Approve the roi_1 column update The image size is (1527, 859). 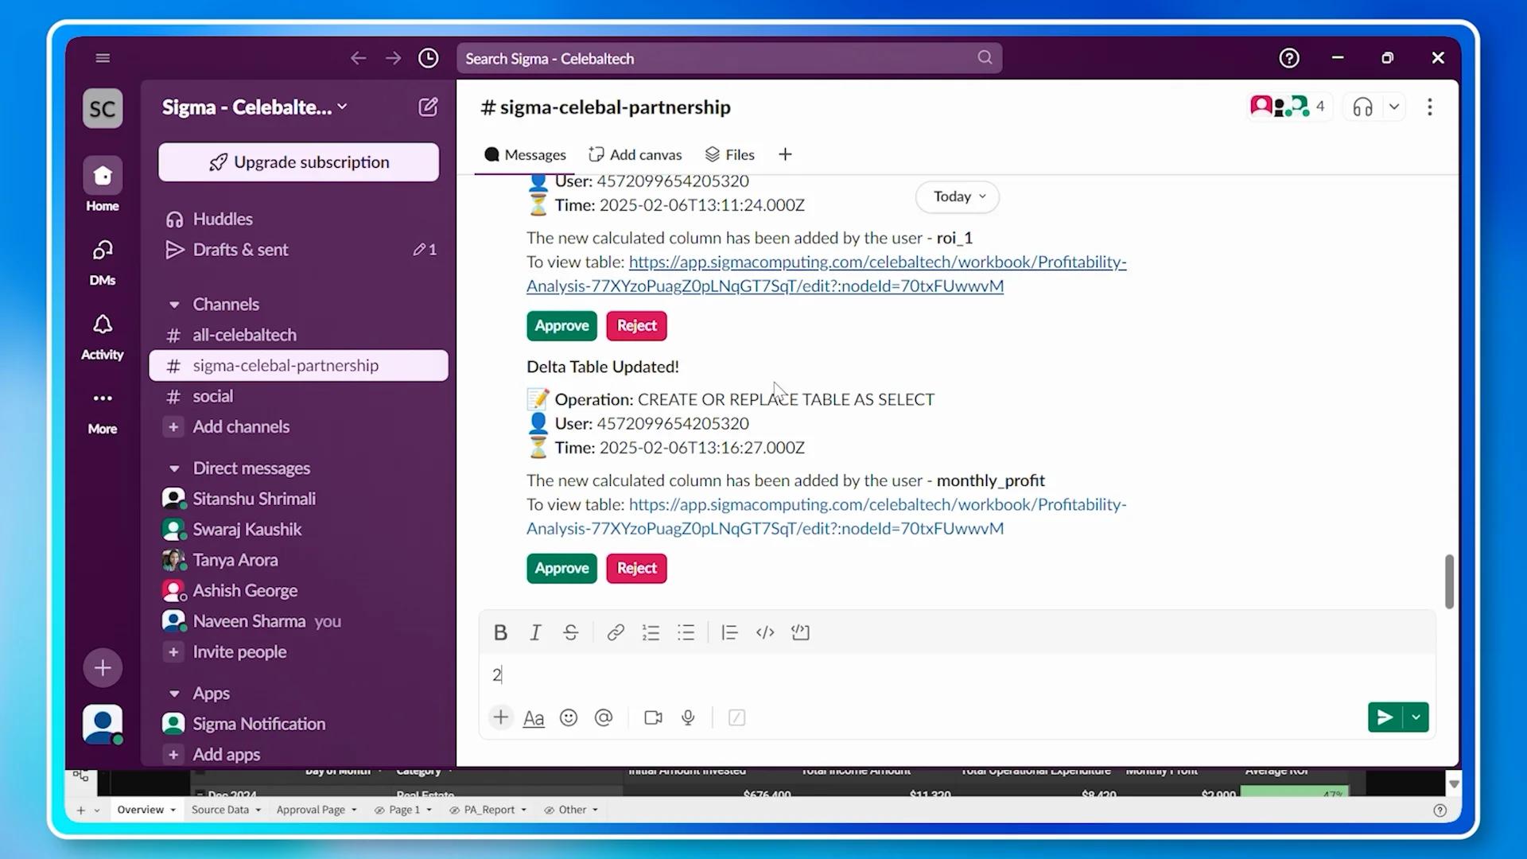[x=561, y=326]
